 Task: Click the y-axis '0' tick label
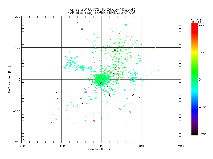[x=19, y=79]
